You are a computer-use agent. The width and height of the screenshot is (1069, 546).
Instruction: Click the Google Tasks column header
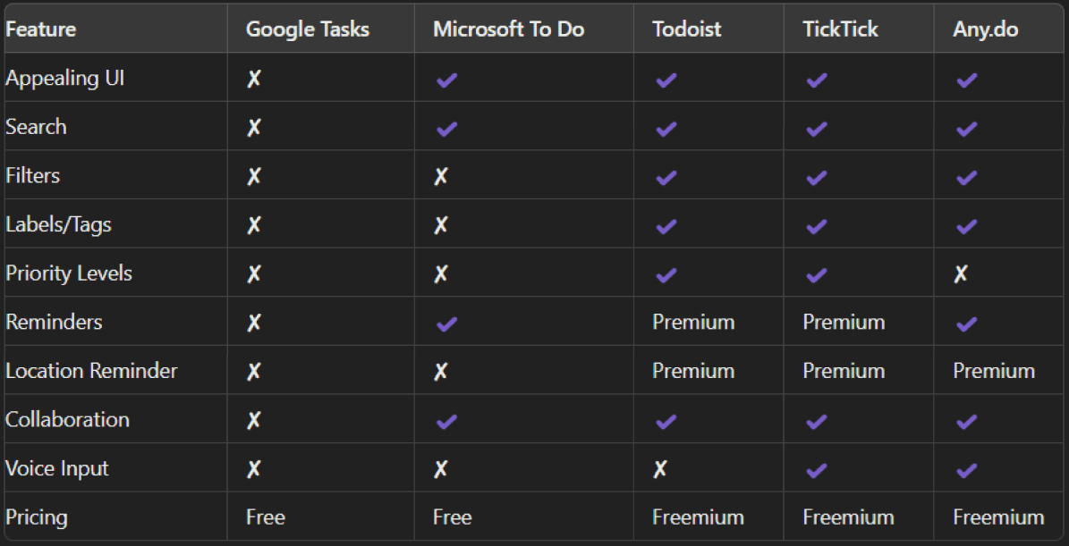pos(307,29)
